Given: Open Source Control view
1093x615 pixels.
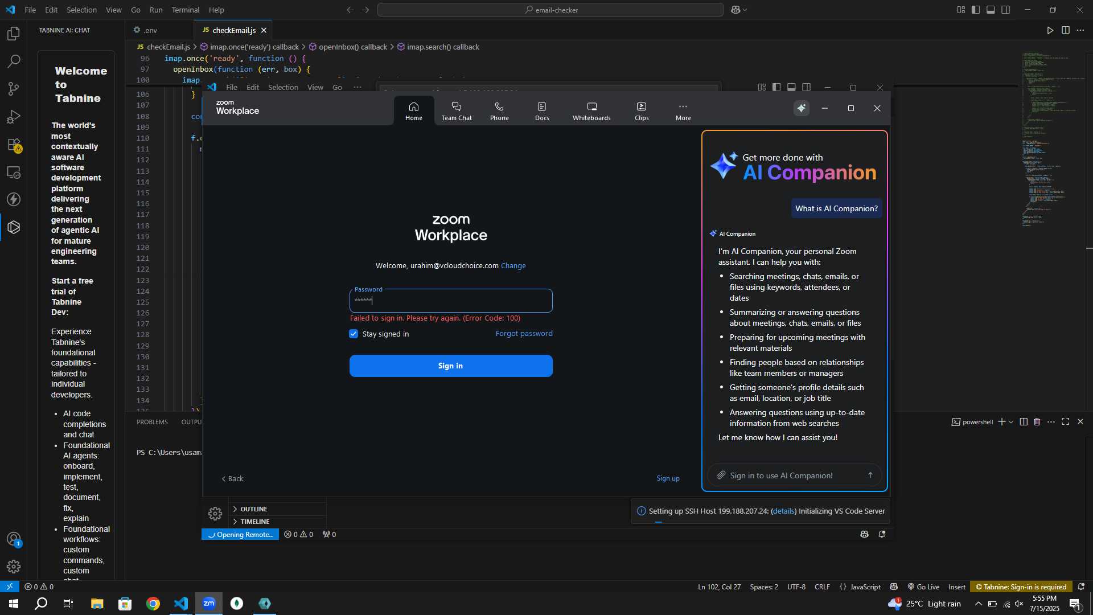Looking at the screenshot, I should (14, 89).
